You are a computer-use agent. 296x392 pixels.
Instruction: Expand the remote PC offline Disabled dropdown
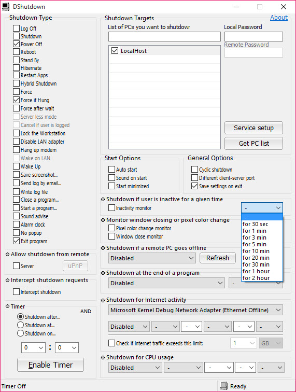click(152, 258)
